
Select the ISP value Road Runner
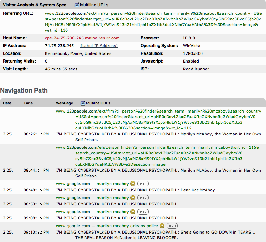pos(196,69)
